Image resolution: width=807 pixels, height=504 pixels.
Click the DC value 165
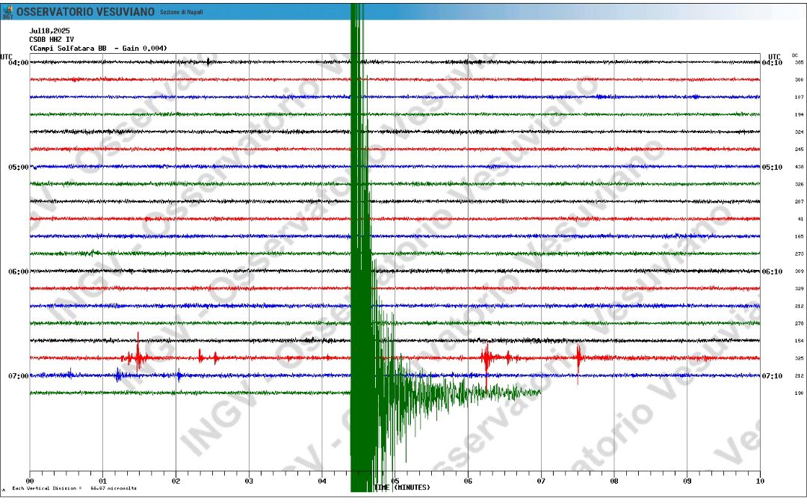pyautogui.click(x=799, y=237)
